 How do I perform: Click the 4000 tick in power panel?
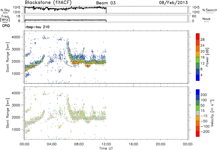16,37
